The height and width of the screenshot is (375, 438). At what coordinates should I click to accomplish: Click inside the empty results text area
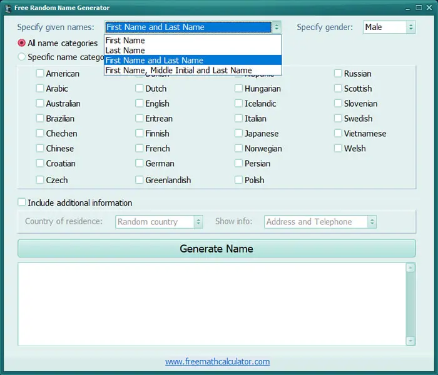tap(211, 304)
